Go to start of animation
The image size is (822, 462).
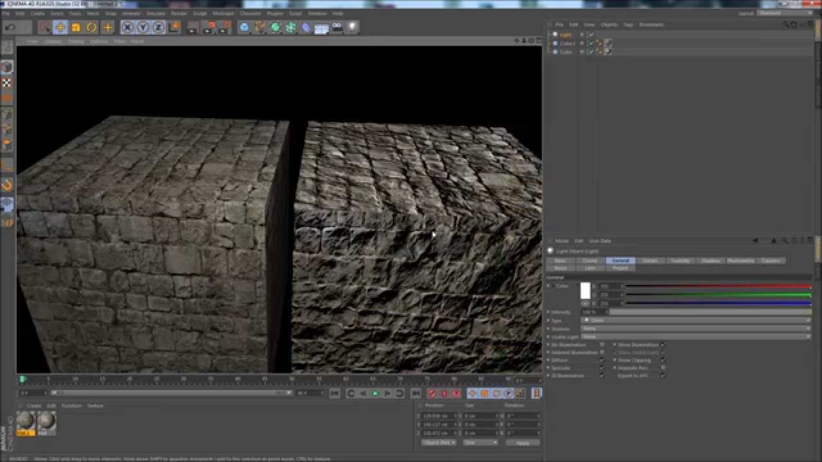click(x=335, y=393)
